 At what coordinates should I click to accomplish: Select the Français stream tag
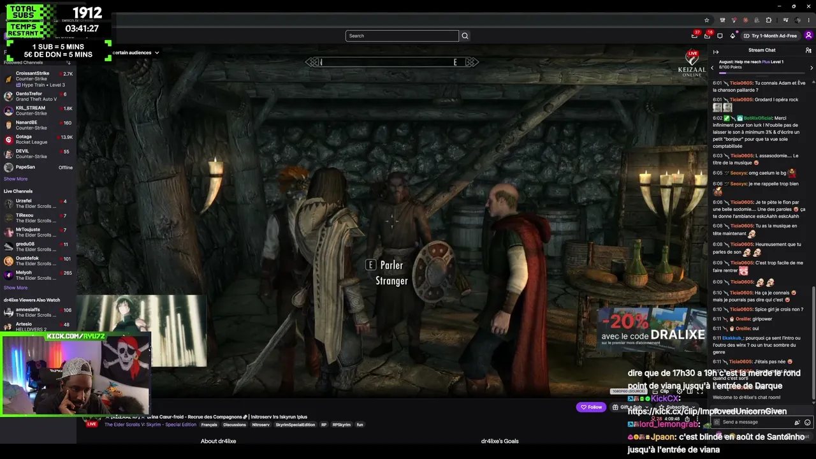[209, 425]
